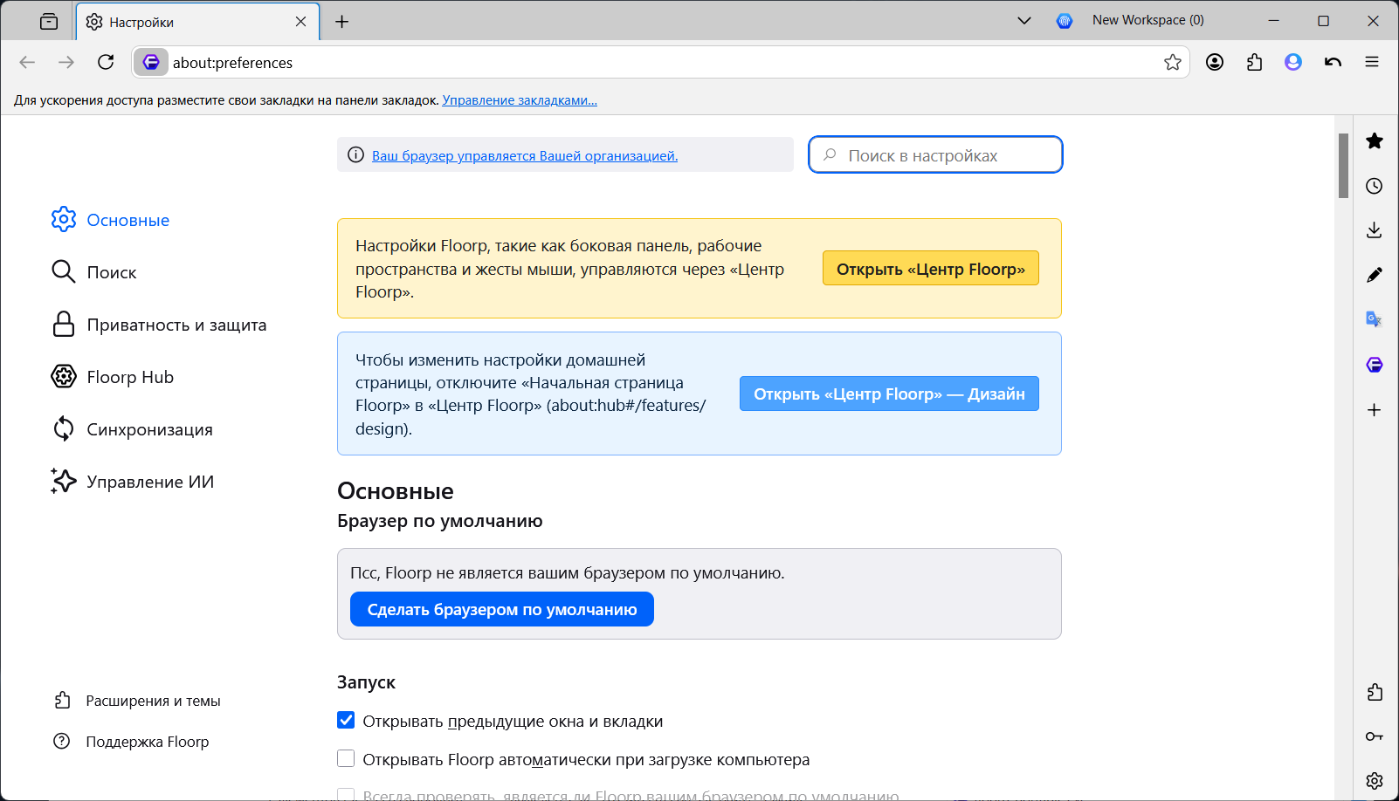
Task: Open extensions puzzle icon in toolbar
Action: tap(1254, 62)
